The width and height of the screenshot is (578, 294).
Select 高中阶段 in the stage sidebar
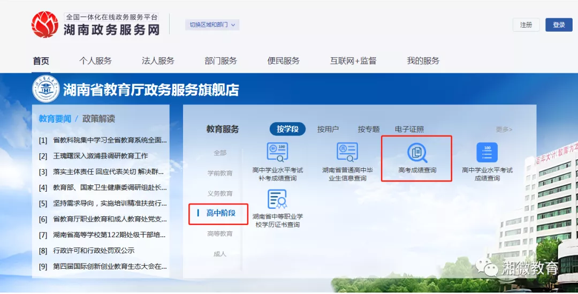220,213
